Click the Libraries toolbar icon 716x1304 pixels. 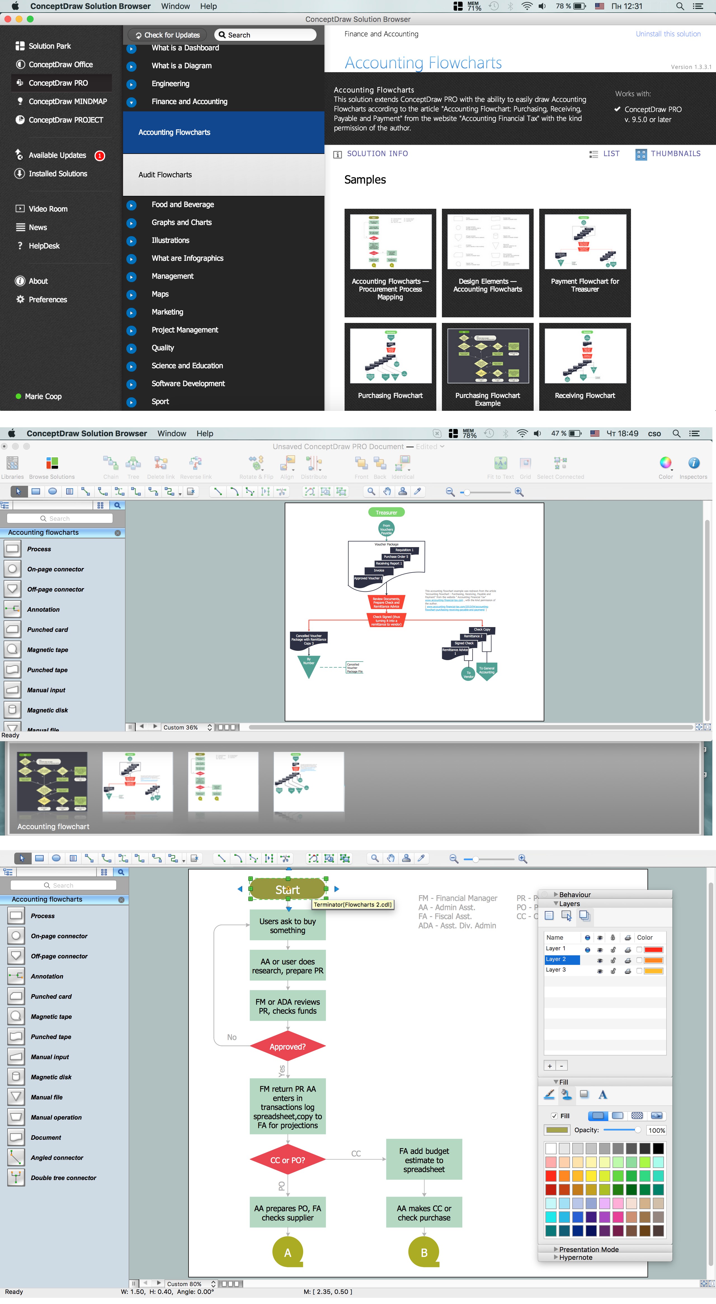click(x=12, y=463)
